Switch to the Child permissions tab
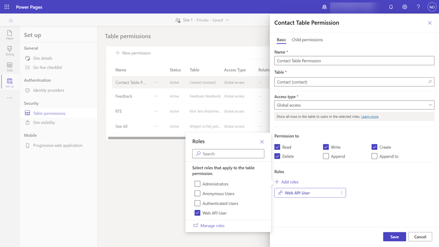This screenshot has width=439, height=247. [x=307, y=40]
